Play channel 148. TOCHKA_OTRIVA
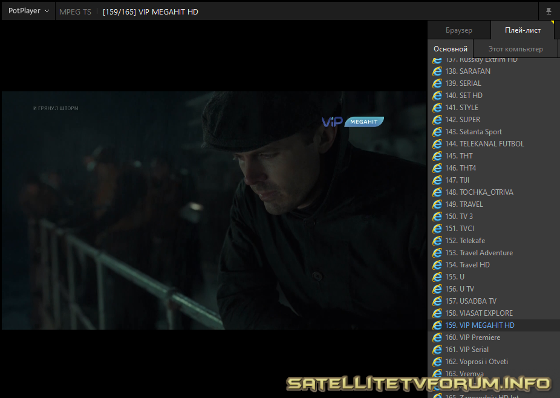 pos(493,192)
